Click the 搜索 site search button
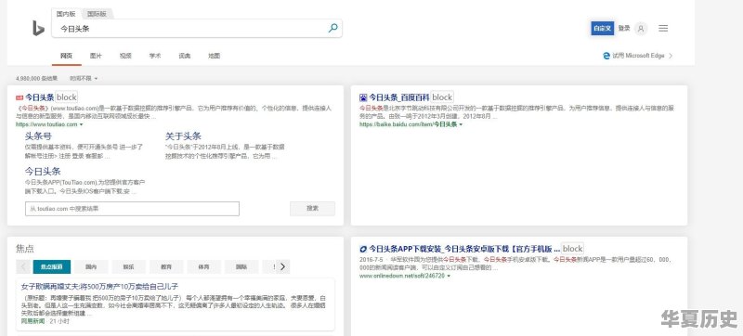743x336 pixels. click(x=312, y=209)
